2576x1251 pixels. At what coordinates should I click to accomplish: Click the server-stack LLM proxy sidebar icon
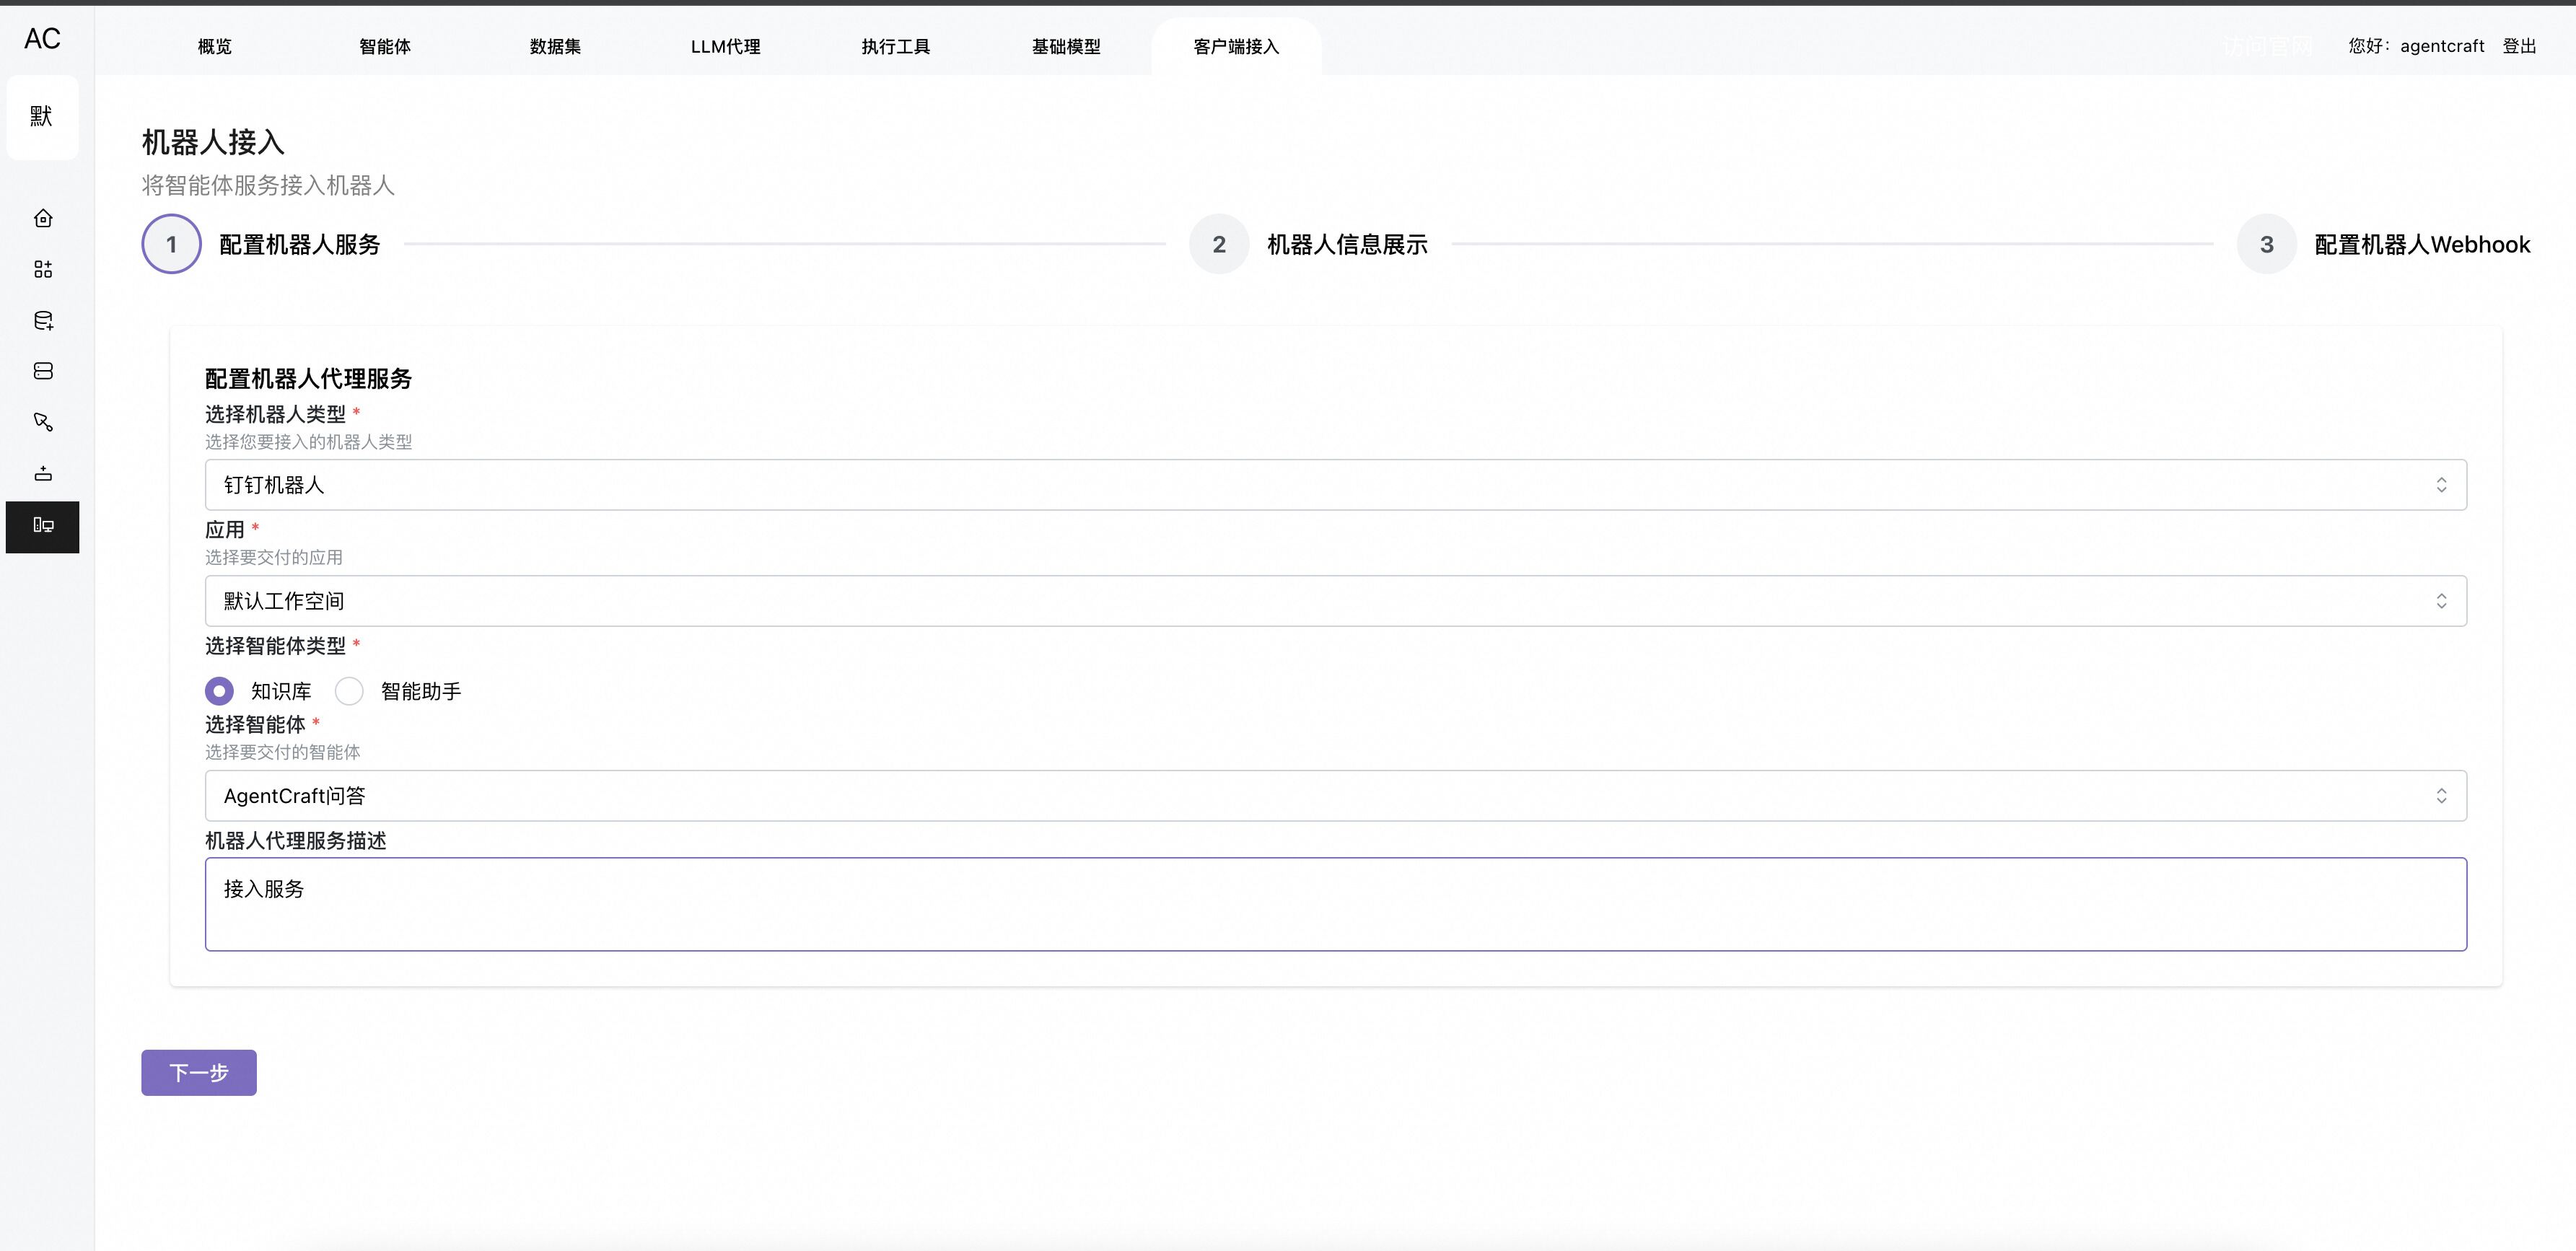(x=43, y=371)
